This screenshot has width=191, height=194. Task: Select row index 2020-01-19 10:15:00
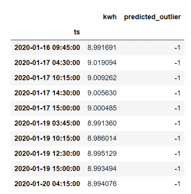point(47,138)
